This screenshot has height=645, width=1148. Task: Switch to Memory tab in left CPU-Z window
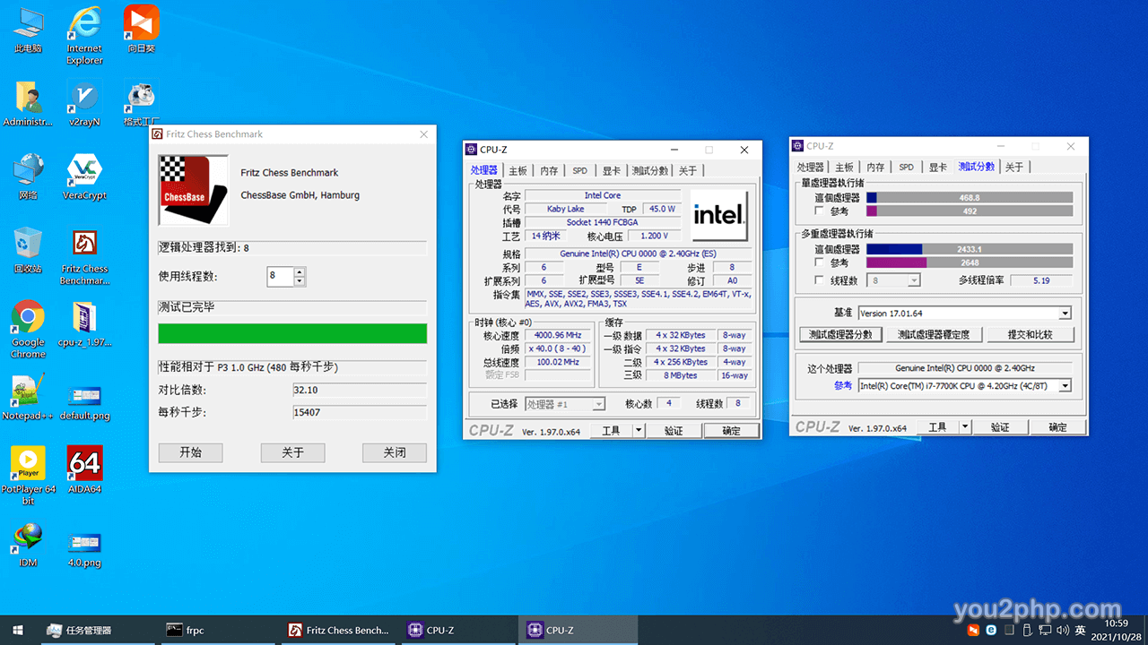click(x=550, y=170)
